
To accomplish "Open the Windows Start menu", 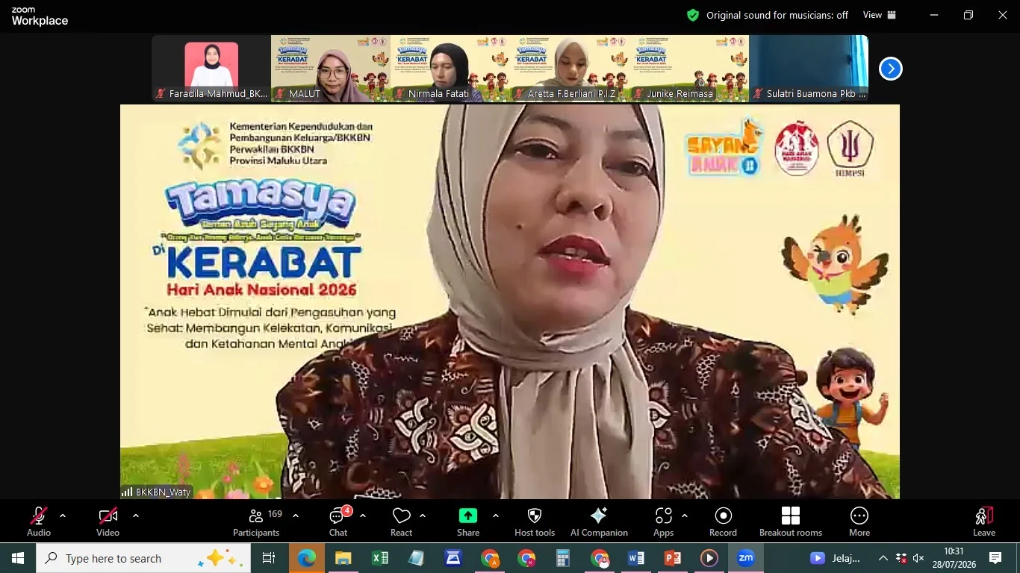I will click(x=17, y=558).
